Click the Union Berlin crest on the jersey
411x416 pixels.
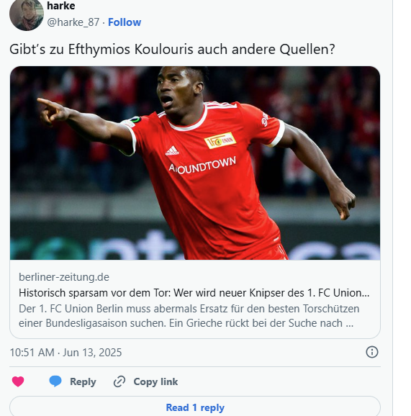pyautogui.click(x=220, y=140)
